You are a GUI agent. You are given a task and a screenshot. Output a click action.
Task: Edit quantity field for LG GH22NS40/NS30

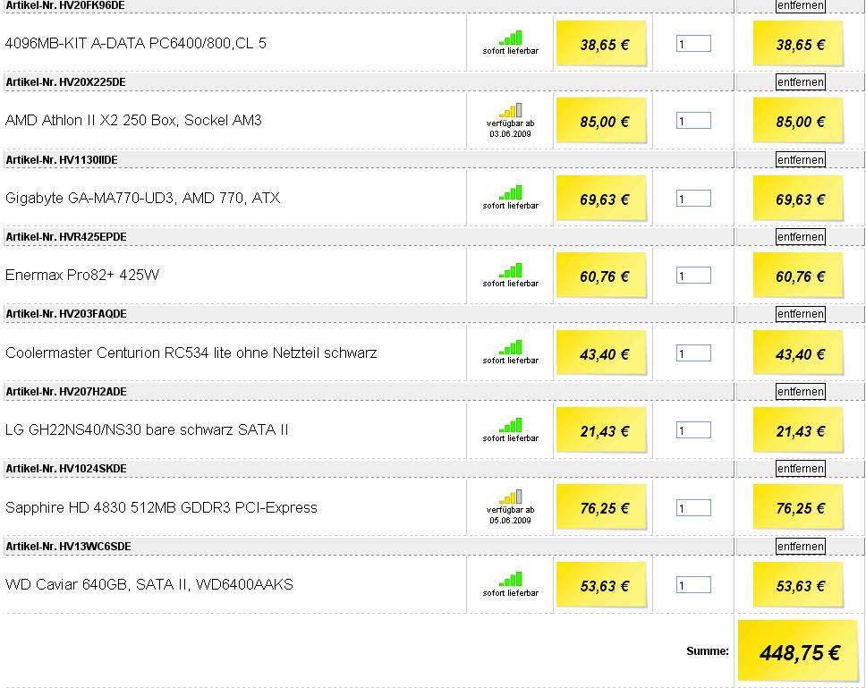(693, 430)
